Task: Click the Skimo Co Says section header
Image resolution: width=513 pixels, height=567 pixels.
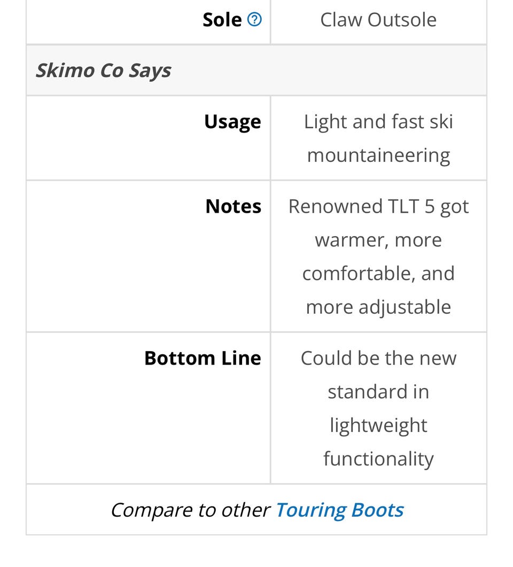Action: (x=103, y=70)
